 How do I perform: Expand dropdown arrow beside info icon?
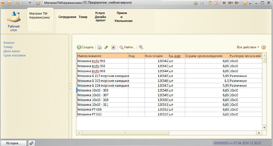pos(250,3)
